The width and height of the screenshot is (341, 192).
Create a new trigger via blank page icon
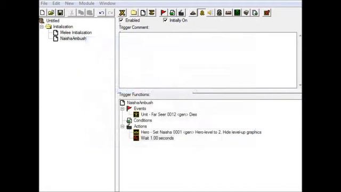[x=143, y=13]
